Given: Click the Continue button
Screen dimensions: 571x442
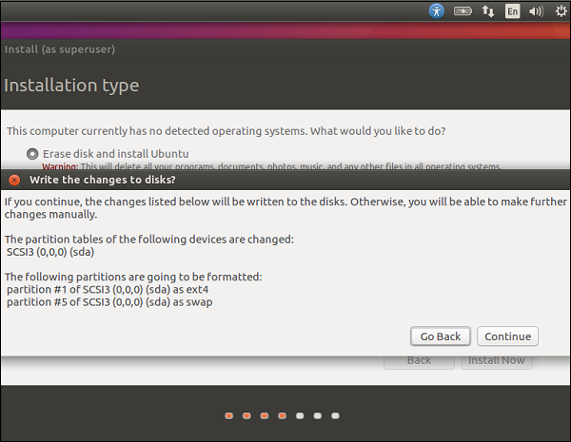Looking at the screenshot, I should (x=507, y=336).
